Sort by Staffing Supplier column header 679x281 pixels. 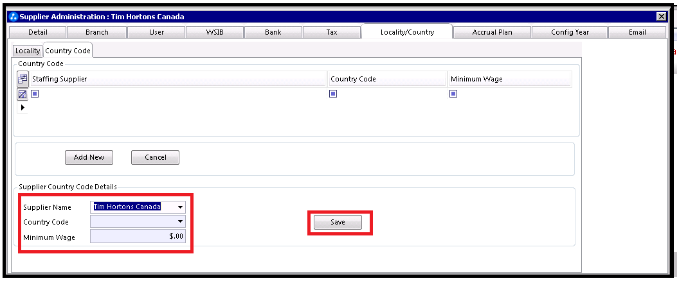(177, 79)
